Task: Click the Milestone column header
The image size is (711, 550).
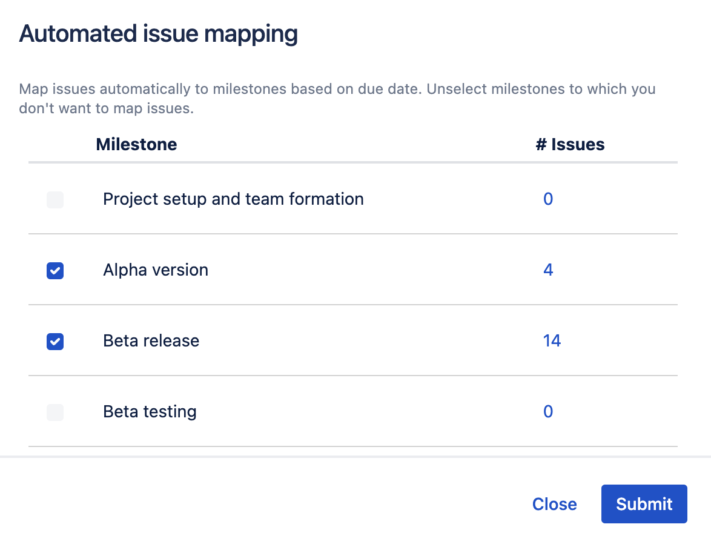Action: coord(136,145)
